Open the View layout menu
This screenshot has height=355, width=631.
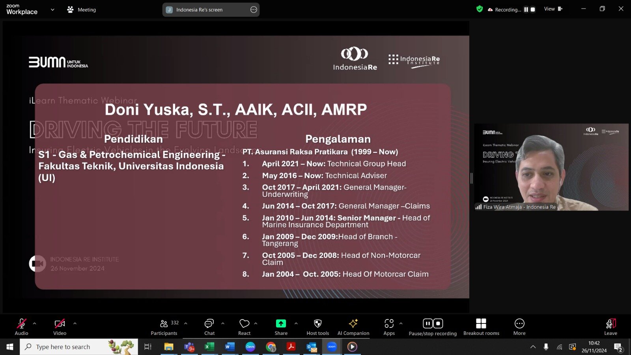pyautogui.click(x=553, y=9)
